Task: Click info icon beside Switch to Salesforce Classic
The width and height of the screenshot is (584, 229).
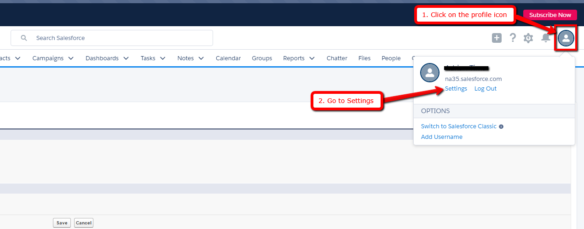Action: (501, 126)
